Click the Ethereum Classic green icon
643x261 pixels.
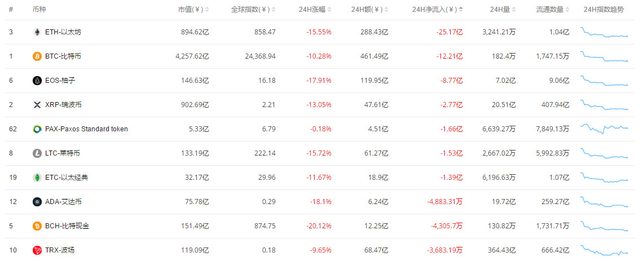(x=37, y=178)
